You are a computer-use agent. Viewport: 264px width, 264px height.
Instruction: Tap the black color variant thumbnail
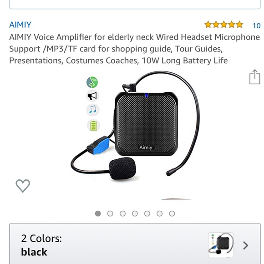tap(221, 245)
